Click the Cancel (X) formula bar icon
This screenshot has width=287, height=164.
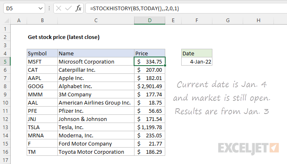tap(59, 8)
